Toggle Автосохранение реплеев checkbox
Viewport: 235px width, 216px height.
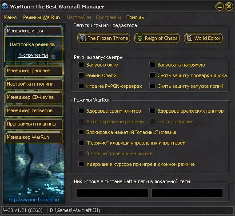81,122
